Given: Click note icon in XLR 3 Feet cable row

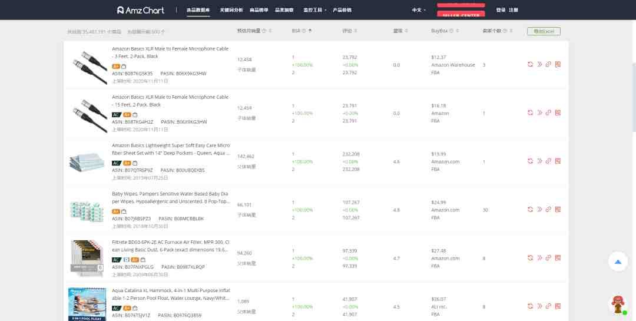Looking at the screenshot, I should [x=558, y=64].
